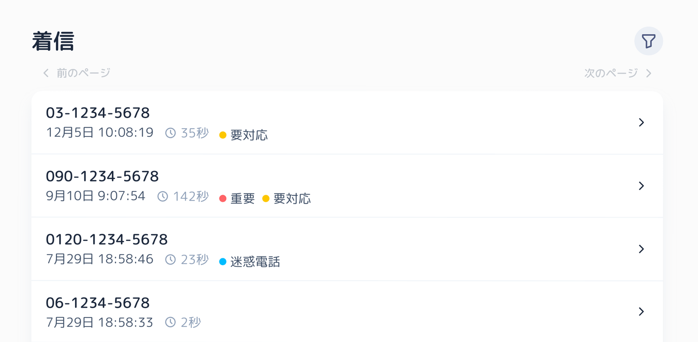Expand details of the 0120-1234-5678 call

pyautogui.click(x=641, y=249)
